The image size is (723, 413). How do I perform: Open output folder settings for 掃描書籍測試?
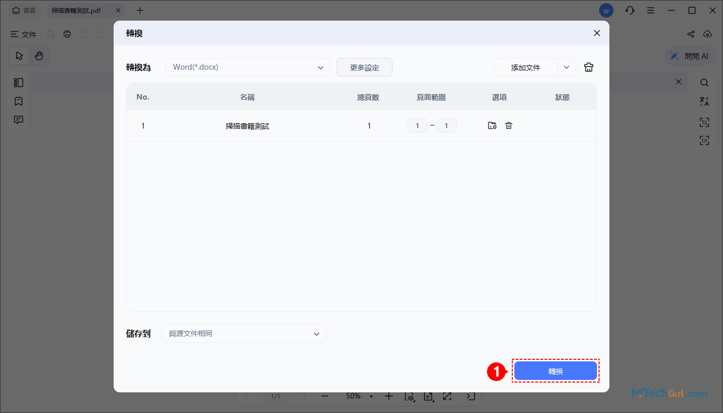[492, 125]
